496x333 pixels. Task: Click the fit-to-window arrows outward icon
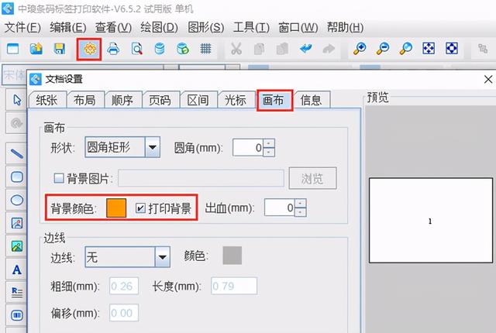429,48
